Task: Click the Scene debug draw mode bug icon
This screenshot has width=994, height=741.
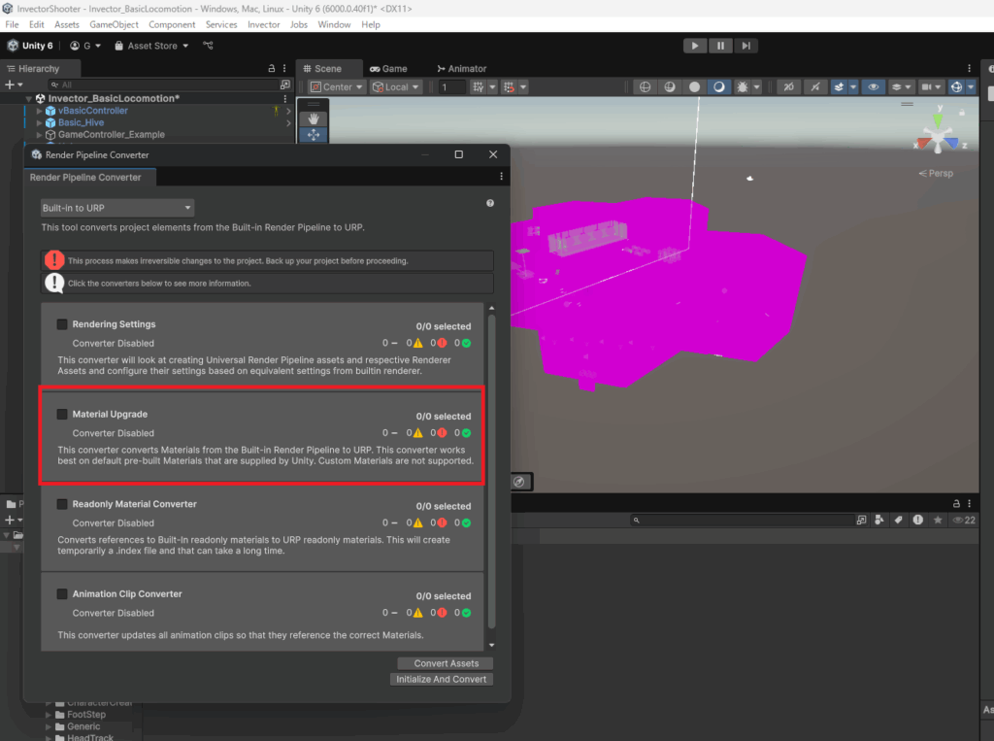Action: point(743,86)
